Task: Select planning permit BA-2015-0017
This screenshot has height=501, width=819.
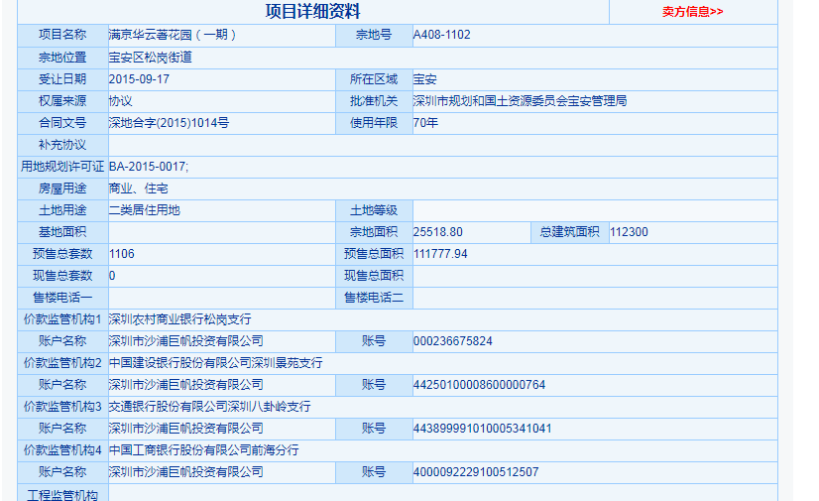Action: point(149,167)
